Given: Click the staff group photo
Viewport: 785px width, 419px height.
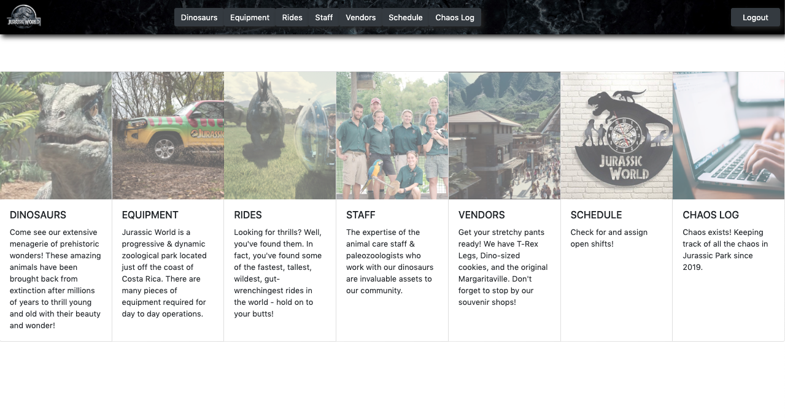Looking at the screenshot, I should click(x=392, y=136).
